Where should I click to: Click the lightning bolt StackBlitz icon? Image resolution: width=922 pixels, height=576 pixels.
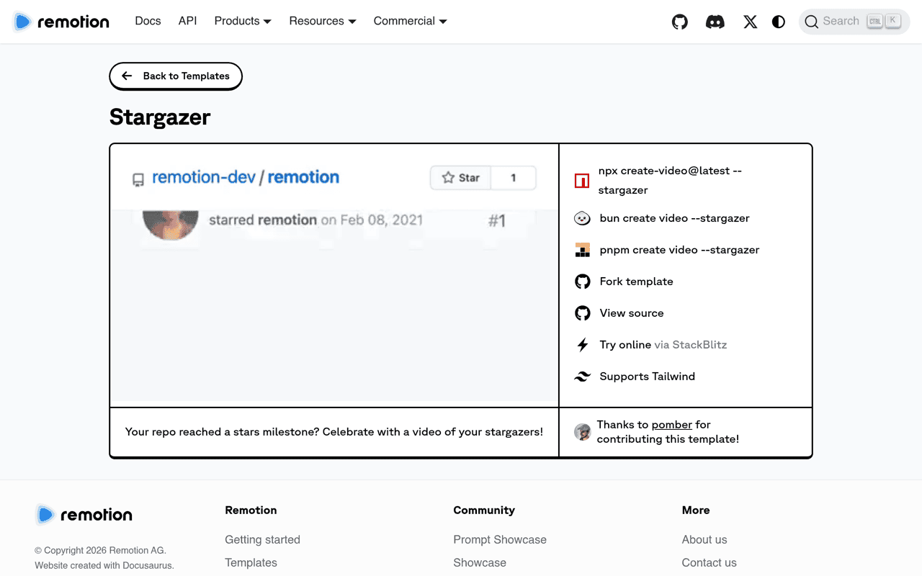(582, 345)
